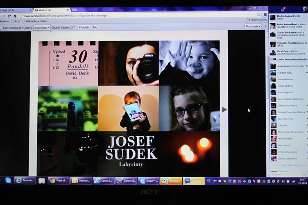Chat with Hana Adamcova
308x205 pixels.
288,79
